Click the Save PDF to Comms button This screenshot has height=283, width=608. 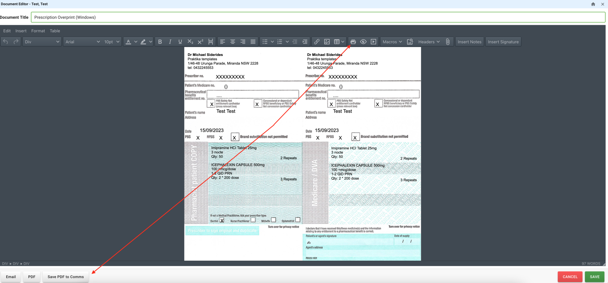click(x=65, y=276)
